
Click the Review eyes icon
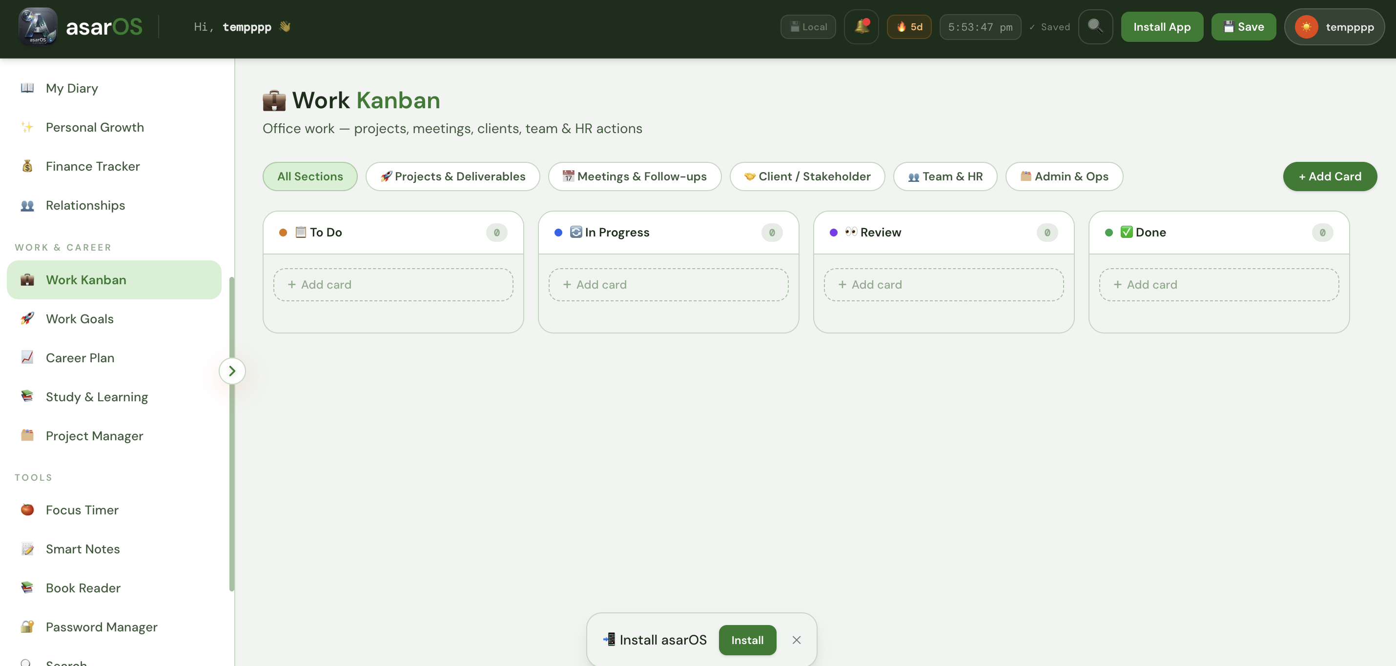(x=851, y=232)
